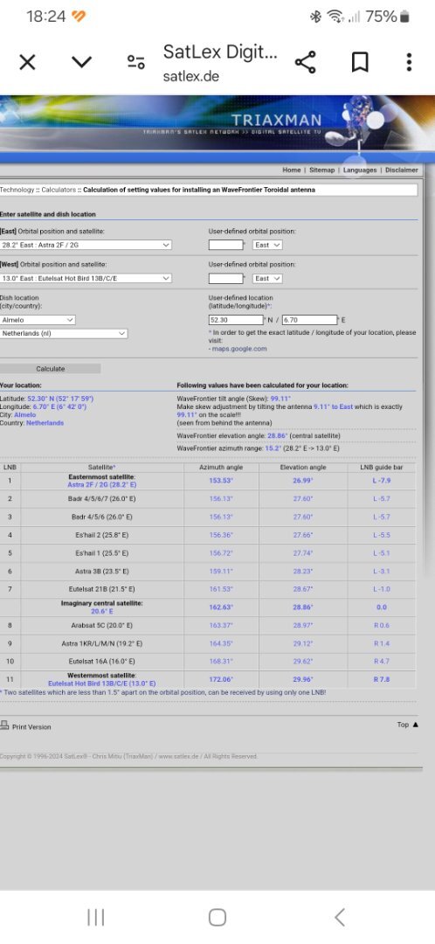
Task: Click the Azimuth angle column header
Action: (x=220, y=467)
